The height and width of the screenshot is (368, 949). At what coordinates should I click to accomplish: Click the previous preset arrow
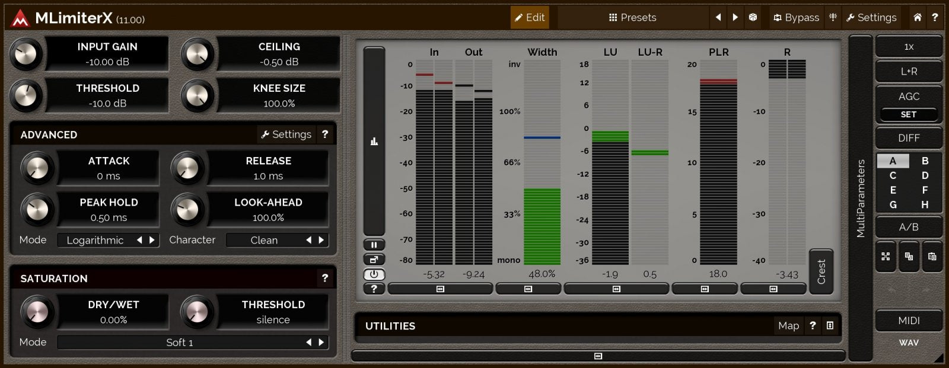718,17
